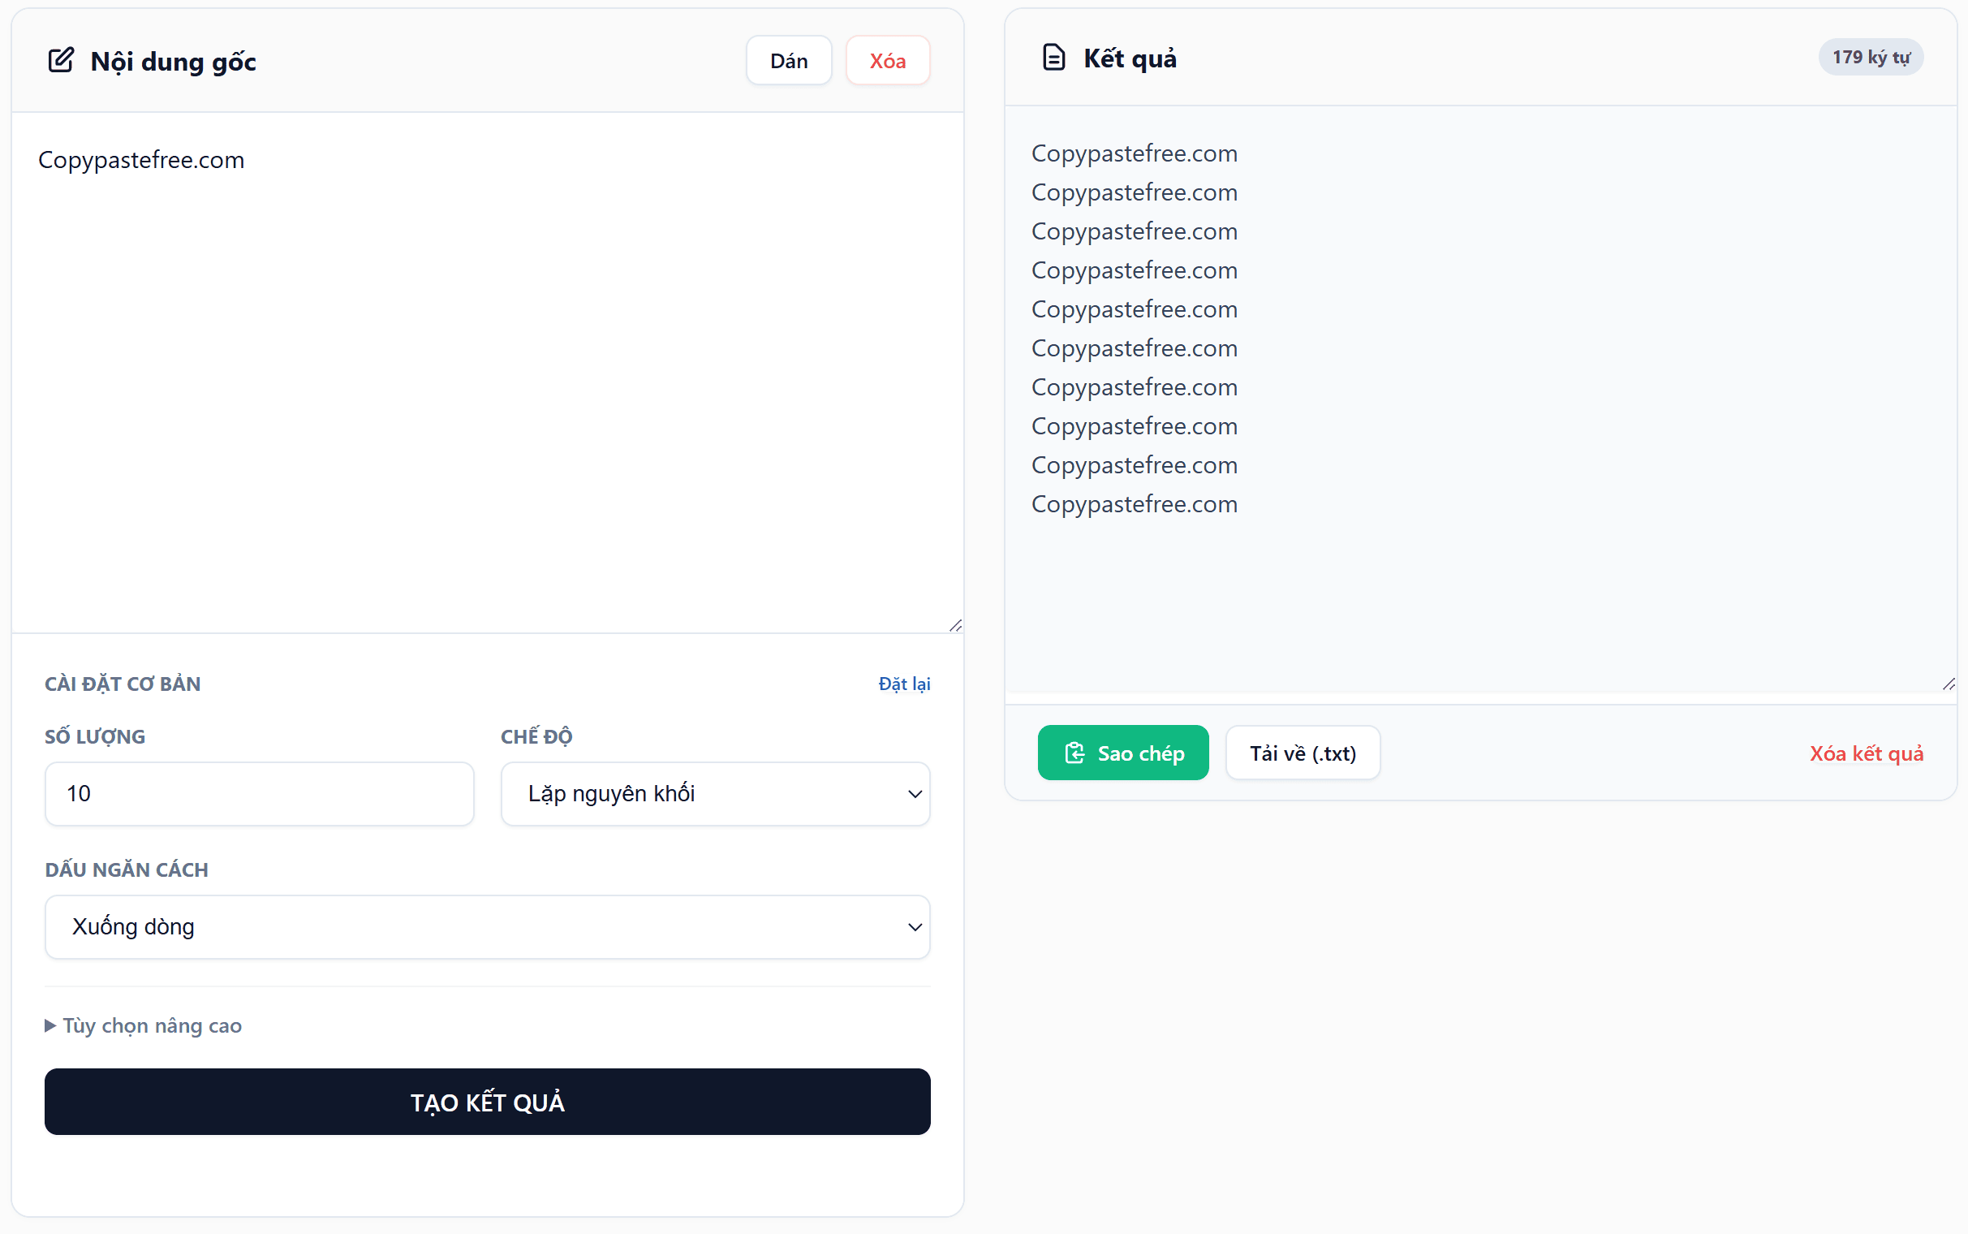Click the pencil edit icon beside Nội dung gốc
Viewport: 1968px width, 1234px height.
(x=60, y=59)
